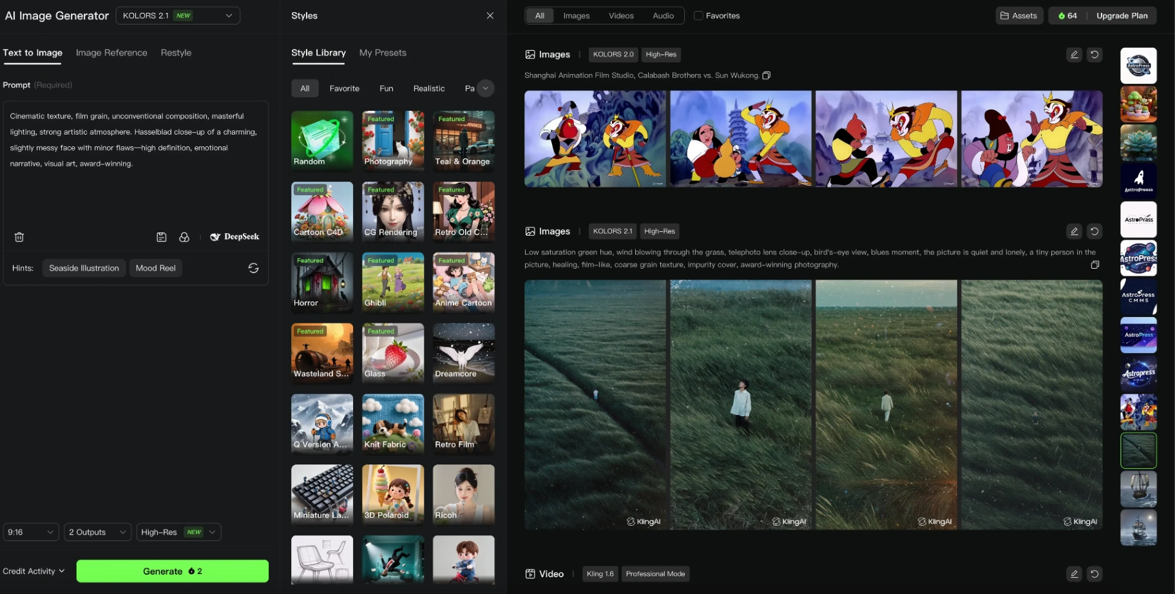Click the 64 credits indicator
The width and height of the screenshot is (1175, 594).
tap(1067, 15)
